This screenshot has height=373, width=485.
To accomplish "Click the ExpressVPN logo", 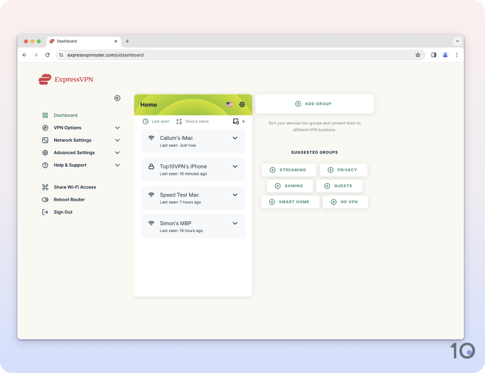I will [x=65, y=79].
